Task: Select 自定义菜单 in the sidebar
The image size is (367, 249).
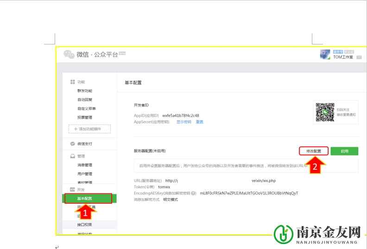Action: pos(87,109)
